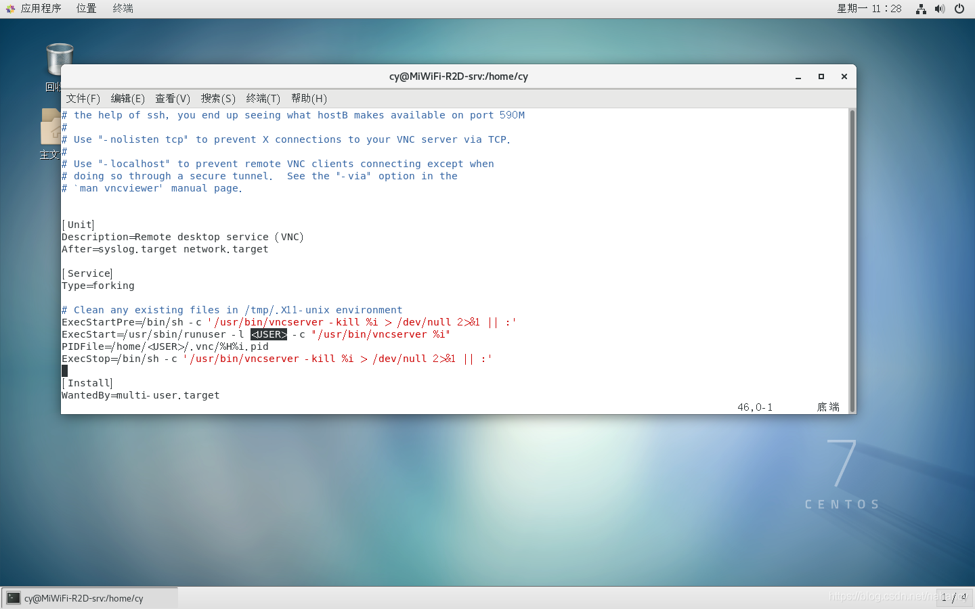
Task: Open the 文件(F) menu
Action: 83,98
